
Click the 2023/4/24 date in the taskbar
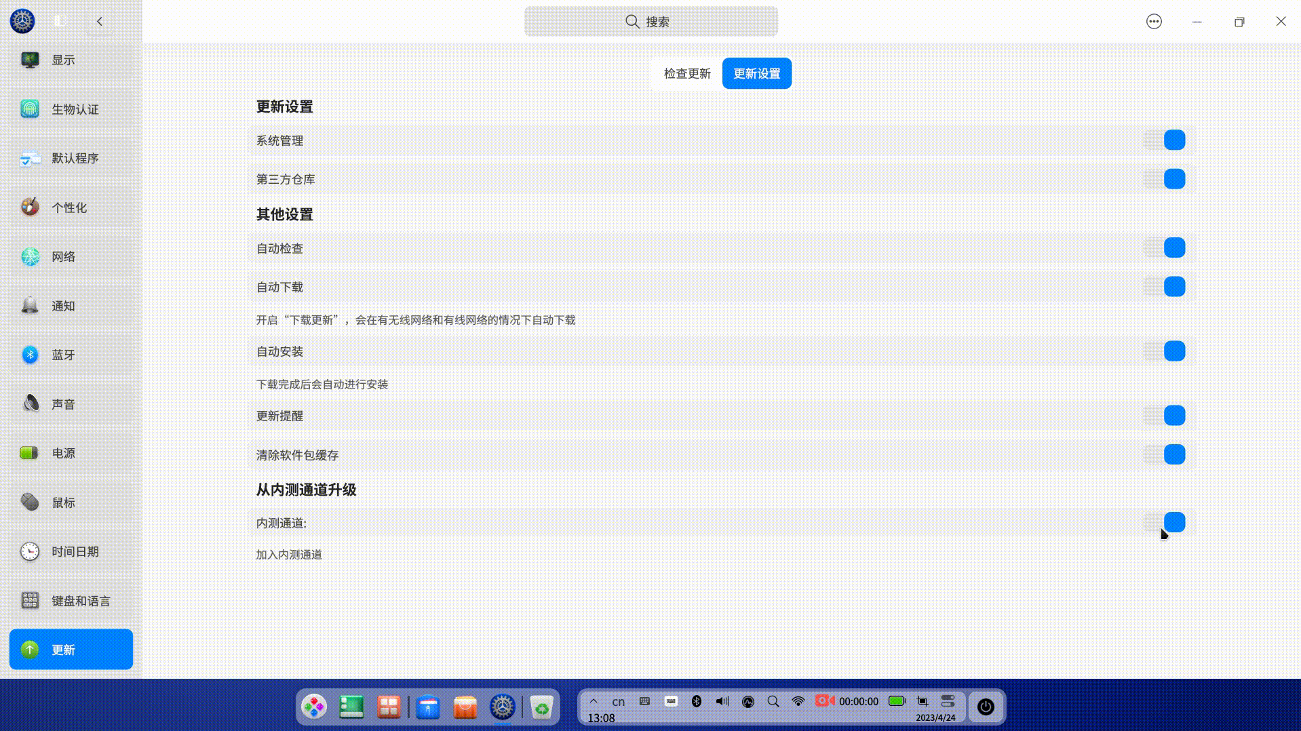935,717
